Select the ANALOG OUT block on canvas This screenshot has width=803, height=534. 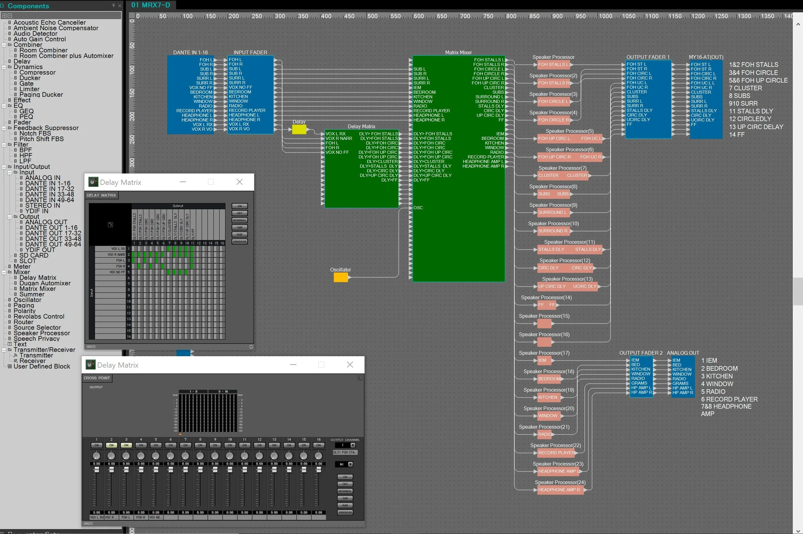pyautogui.click(x=683, y=377)
